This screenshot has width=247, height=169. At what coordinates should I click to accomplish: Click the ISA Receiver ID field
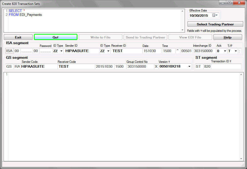[126, 51]
